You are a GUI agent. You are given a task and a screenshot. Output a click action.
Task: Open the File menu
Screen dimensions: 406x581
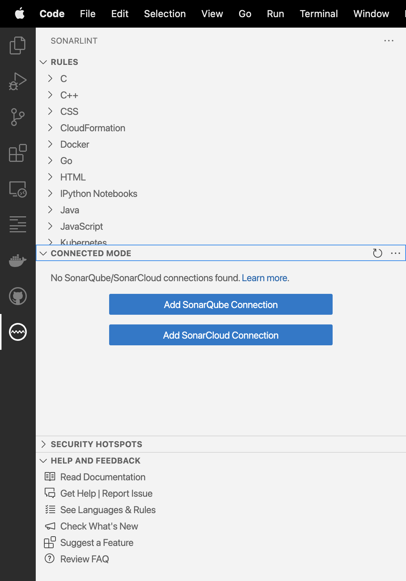(x=88, y=14)
